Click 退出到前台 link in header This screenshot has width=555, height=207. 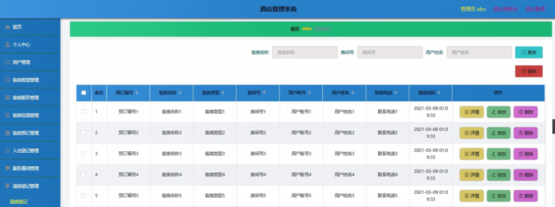[506, 9]
